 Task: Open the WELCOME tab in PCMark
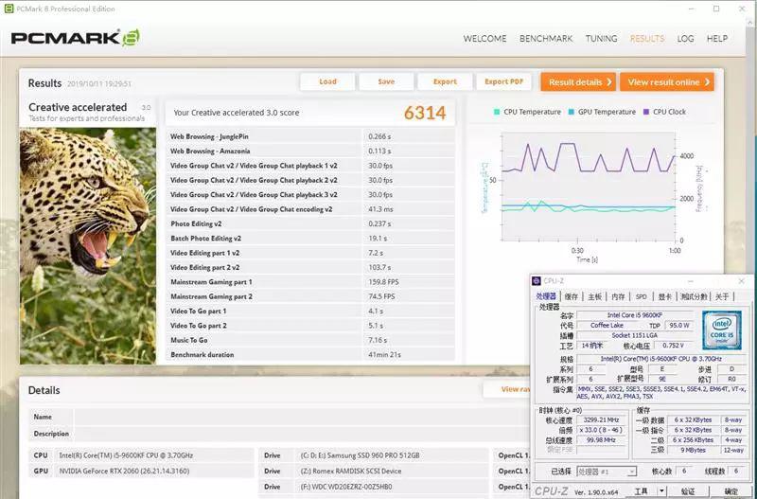coord(484,39)
